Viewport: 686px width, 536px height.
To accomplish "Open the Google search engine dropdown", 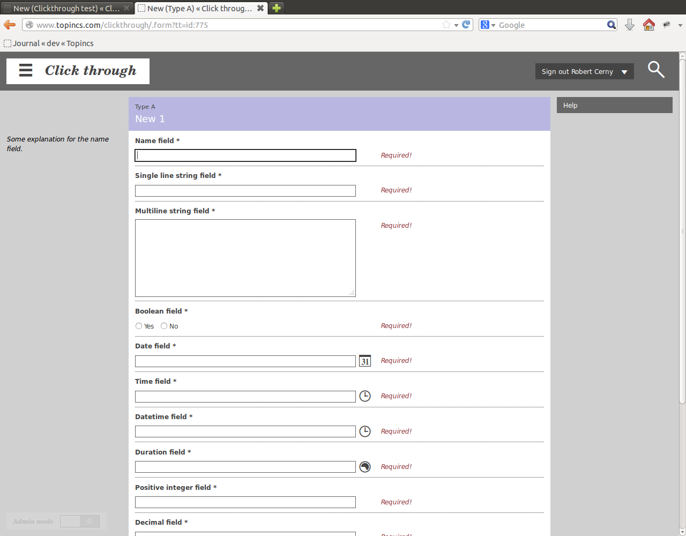I will (487, 25).
